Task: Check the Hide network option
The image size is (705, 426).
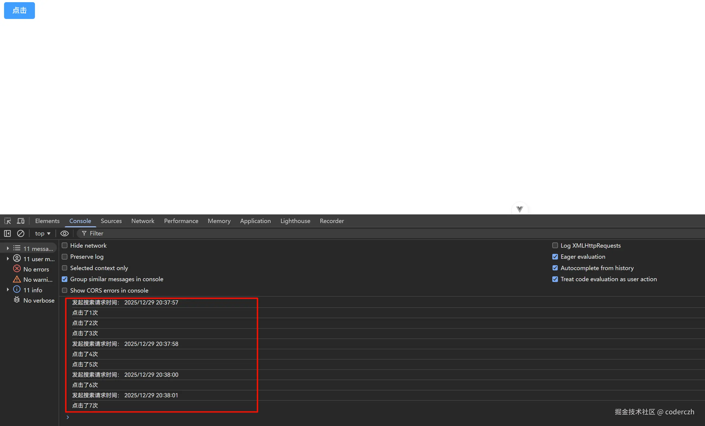Action: (x=65, y=245)
